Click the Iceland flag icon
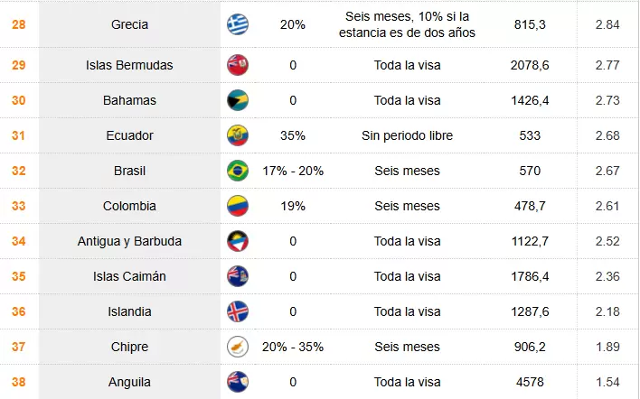 (238, 311)
